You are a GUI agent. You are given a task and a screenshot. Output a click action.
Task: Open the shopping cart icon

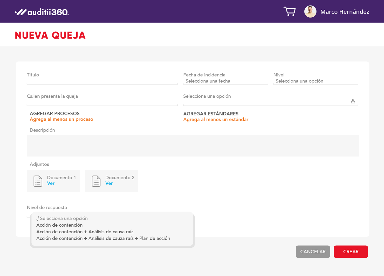[x=289, y=11]
